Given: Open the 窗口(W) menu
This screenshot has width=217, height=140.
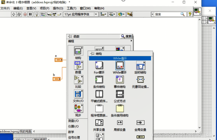Looking at the screenshot, I should (85, 8).
